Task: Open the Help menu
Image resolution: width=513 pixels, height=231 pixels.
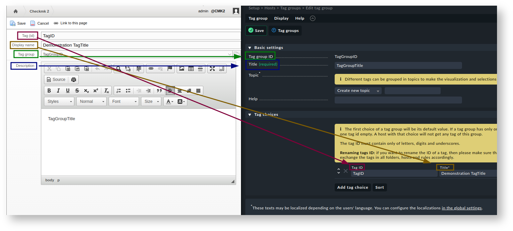Action: [x=300, y=18]
